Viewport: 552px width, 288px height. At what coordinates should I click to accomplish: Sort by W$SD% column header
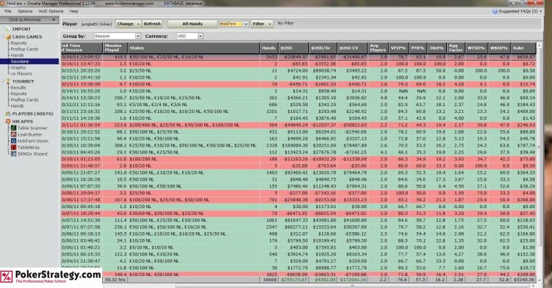click(x=499, y=48)
